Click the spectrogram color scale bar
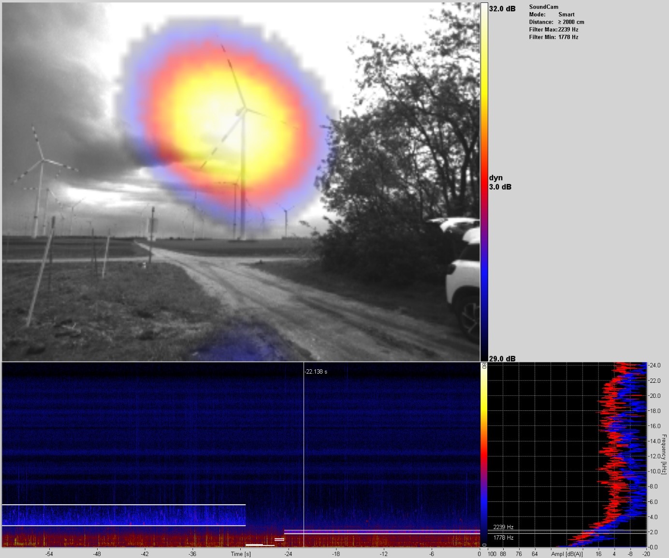The width and height of the screenshot is (669, 558). 484,455
